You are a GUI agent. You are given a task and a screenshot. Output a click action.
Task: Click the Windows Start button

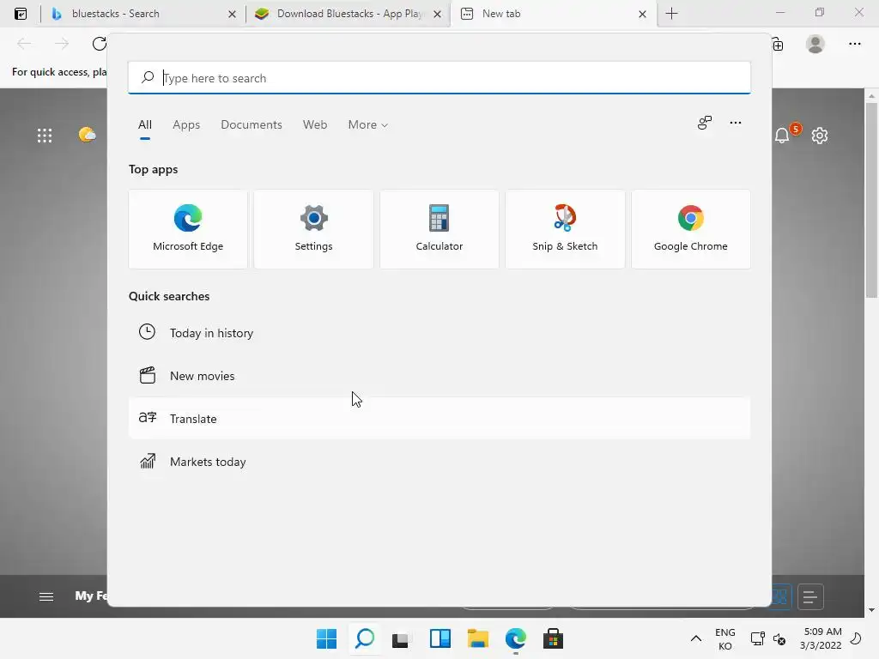click(x=327, y=638)
